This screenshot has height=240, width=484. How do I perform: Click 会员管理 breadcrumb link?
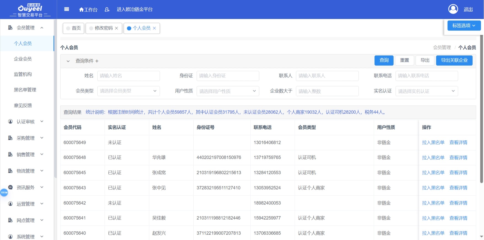(442, 48)
